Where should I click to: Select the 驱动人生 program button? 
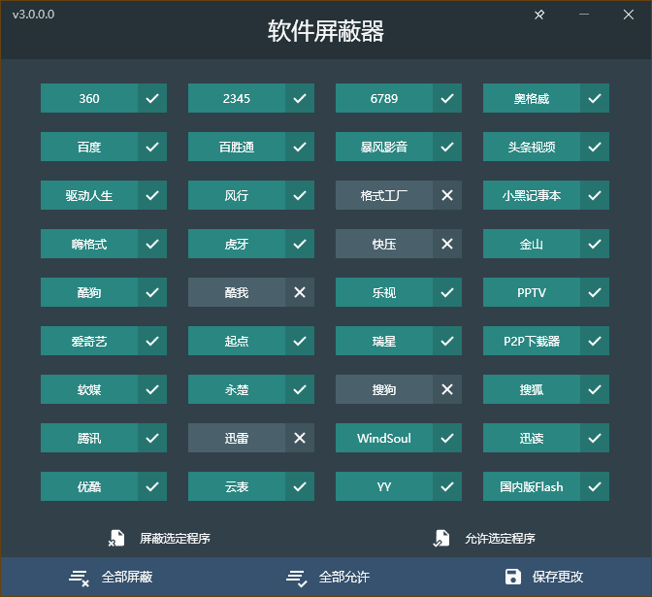89,195
